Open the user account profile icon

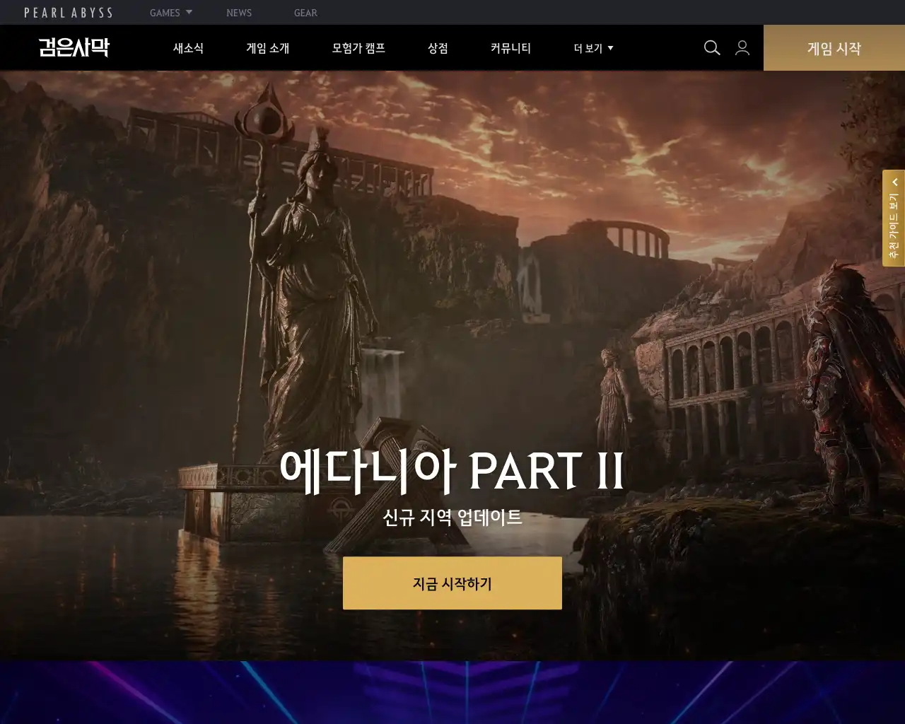[x=742, y=47]
